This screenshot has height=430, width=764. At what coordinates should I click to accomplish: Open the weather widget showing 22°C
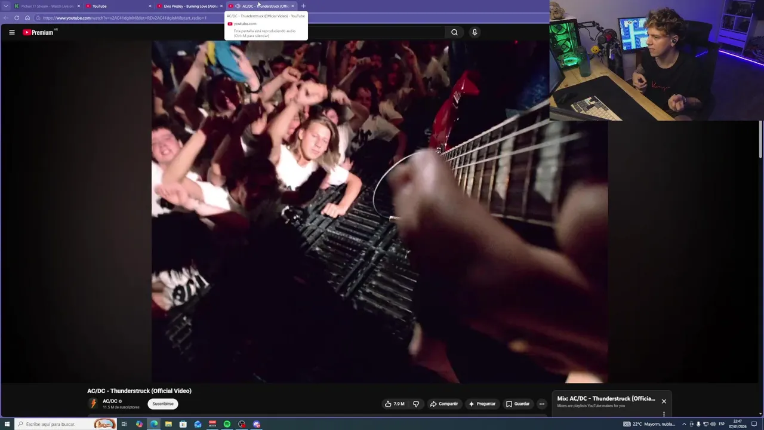click(x=649, y=424)
